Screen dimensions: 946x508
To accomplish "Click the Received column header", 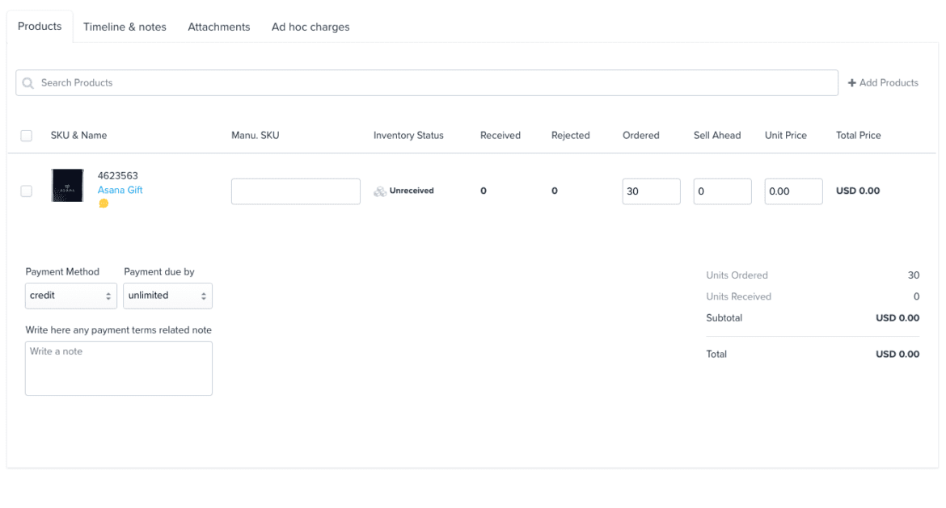I will click(500, 136).
